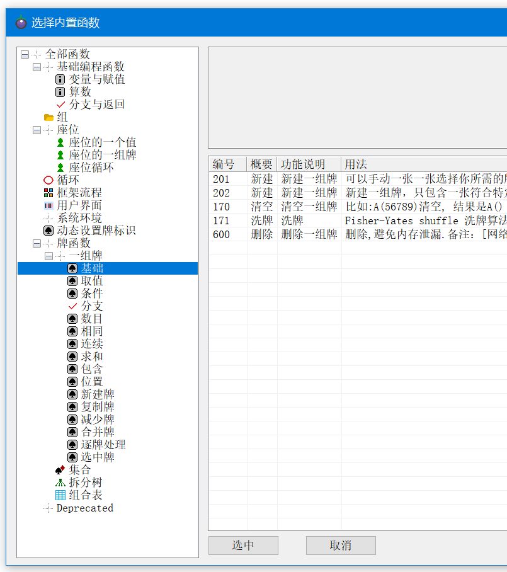Click the card suits icon for 集合
Screen dimensions: 507x572
(x=60, y=470)
